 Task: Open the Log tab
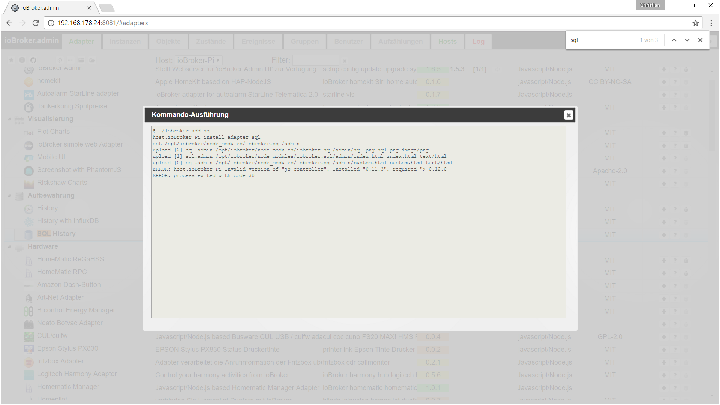coord(478,42)
